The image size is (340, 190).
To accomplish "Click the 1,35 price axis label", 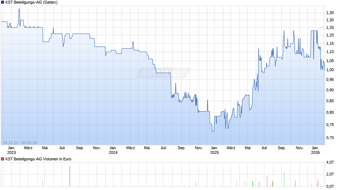I will [330, 13].
